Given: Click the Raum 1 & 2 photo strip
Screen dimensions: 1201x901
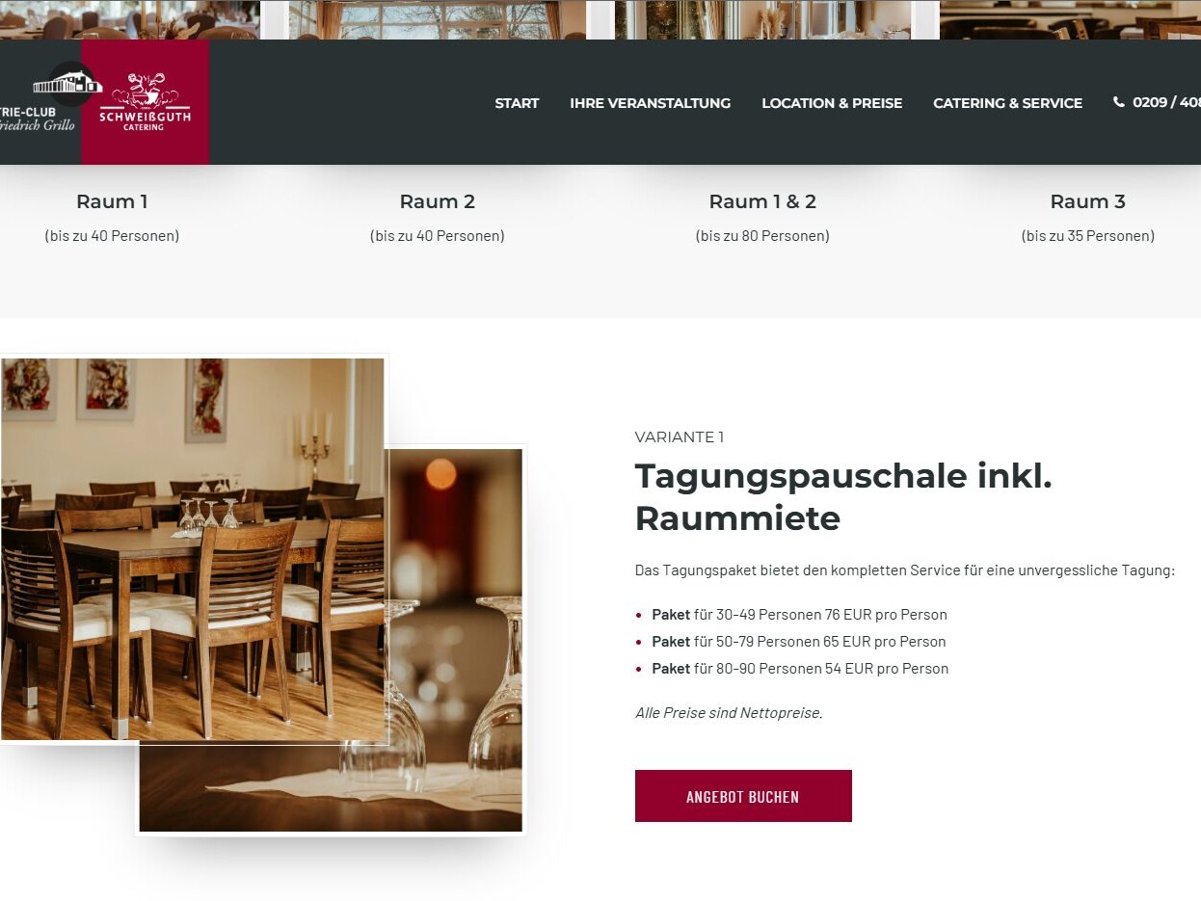Looking at the screenshot, I should pyautogui.click(x=762, y=19).
